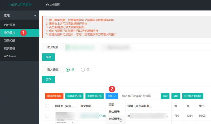211x124 pixels.
Task: Click the 750 width cell
Action: pos(176,116)
